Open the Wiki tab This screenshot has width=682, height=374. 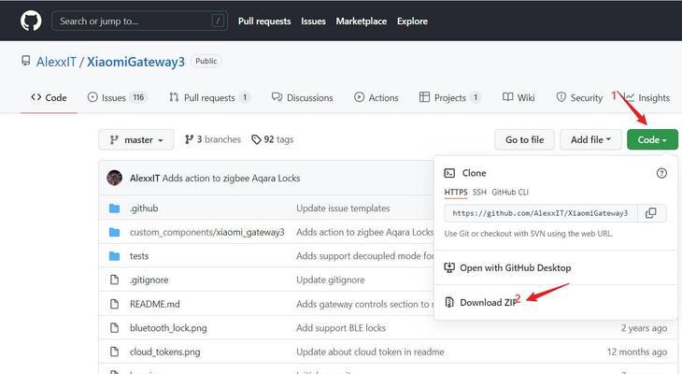point(519,97)
